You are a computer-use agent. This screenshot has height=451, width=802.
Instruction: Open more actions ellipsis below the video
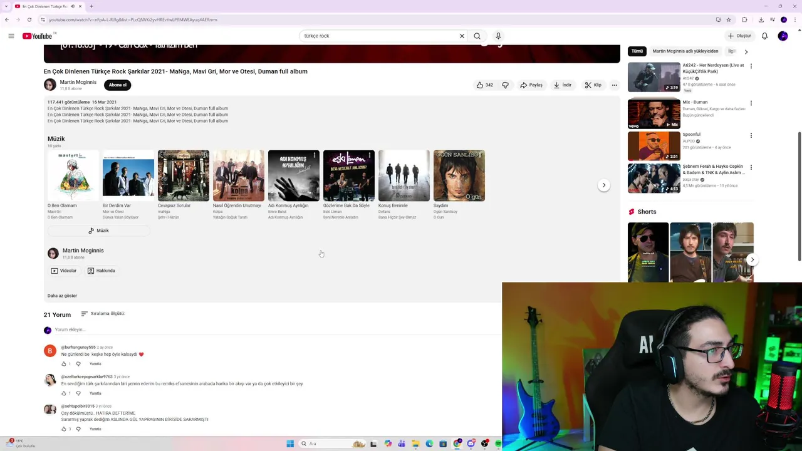615,85
